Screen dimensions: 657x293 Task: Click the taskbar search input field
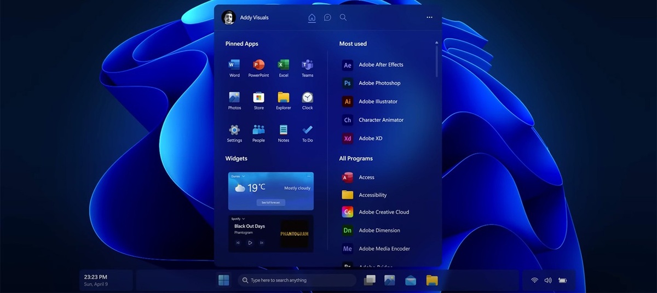point(297,280)
